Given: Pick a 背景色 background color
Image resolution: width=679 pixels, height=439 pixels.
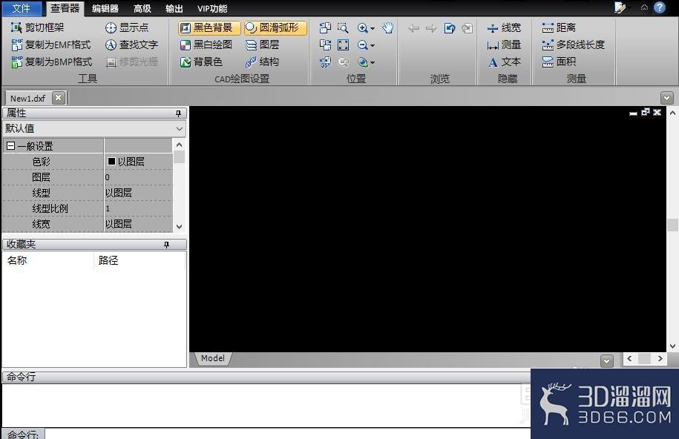Looking at the screenshot, I should 201,62.
